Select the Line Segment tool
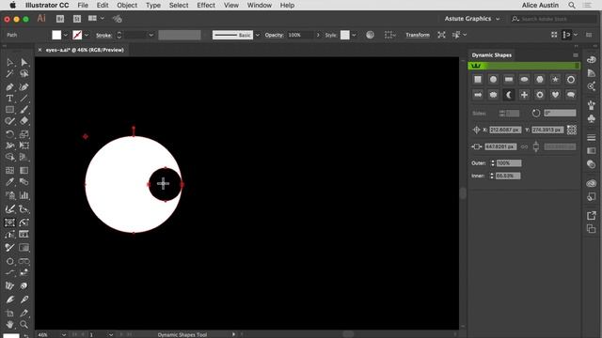 pyautogui.click(x=24, y=99)
